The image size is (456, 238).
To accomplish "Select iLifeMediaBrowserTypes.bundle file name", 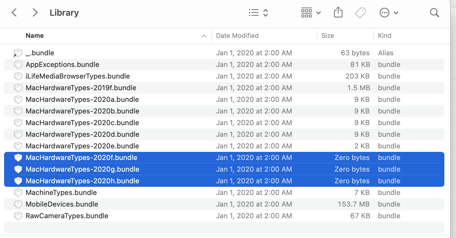I will pos(78,76).
